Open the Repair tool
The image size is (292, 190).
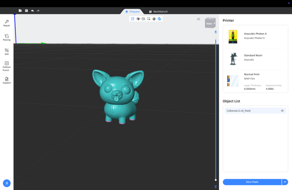tap(6, 23)
